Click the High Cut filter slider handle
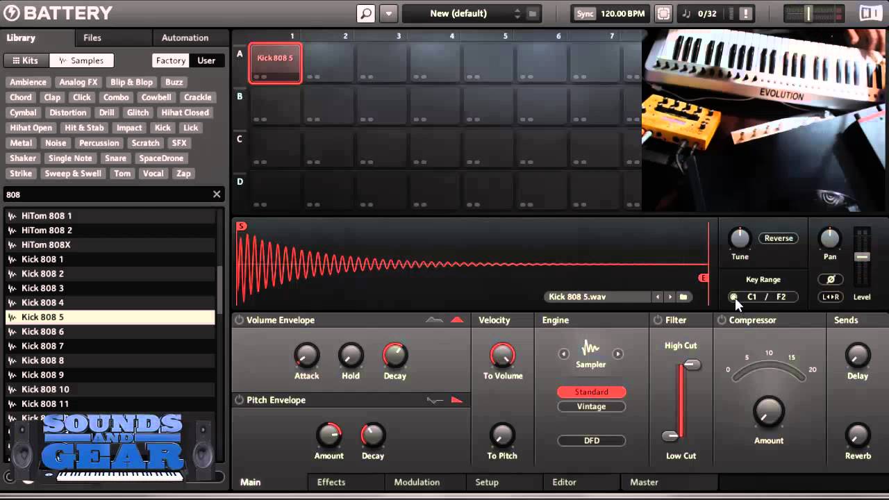Viewport: 889px width, 500px height. click(x=692, y=365)
